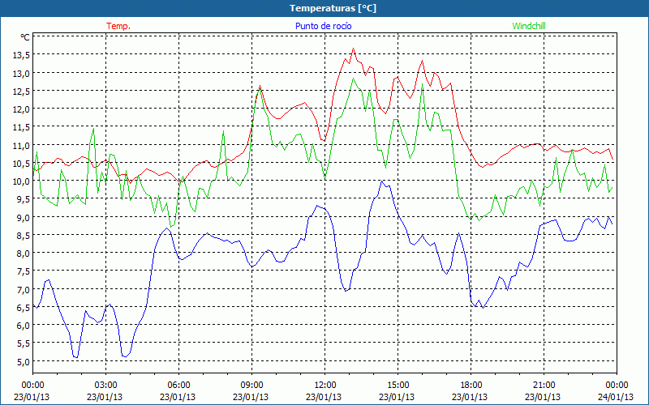Click the blue dew point peak near 14:30
This screenshot has height=405, width=649.
[x=382, y=181]
